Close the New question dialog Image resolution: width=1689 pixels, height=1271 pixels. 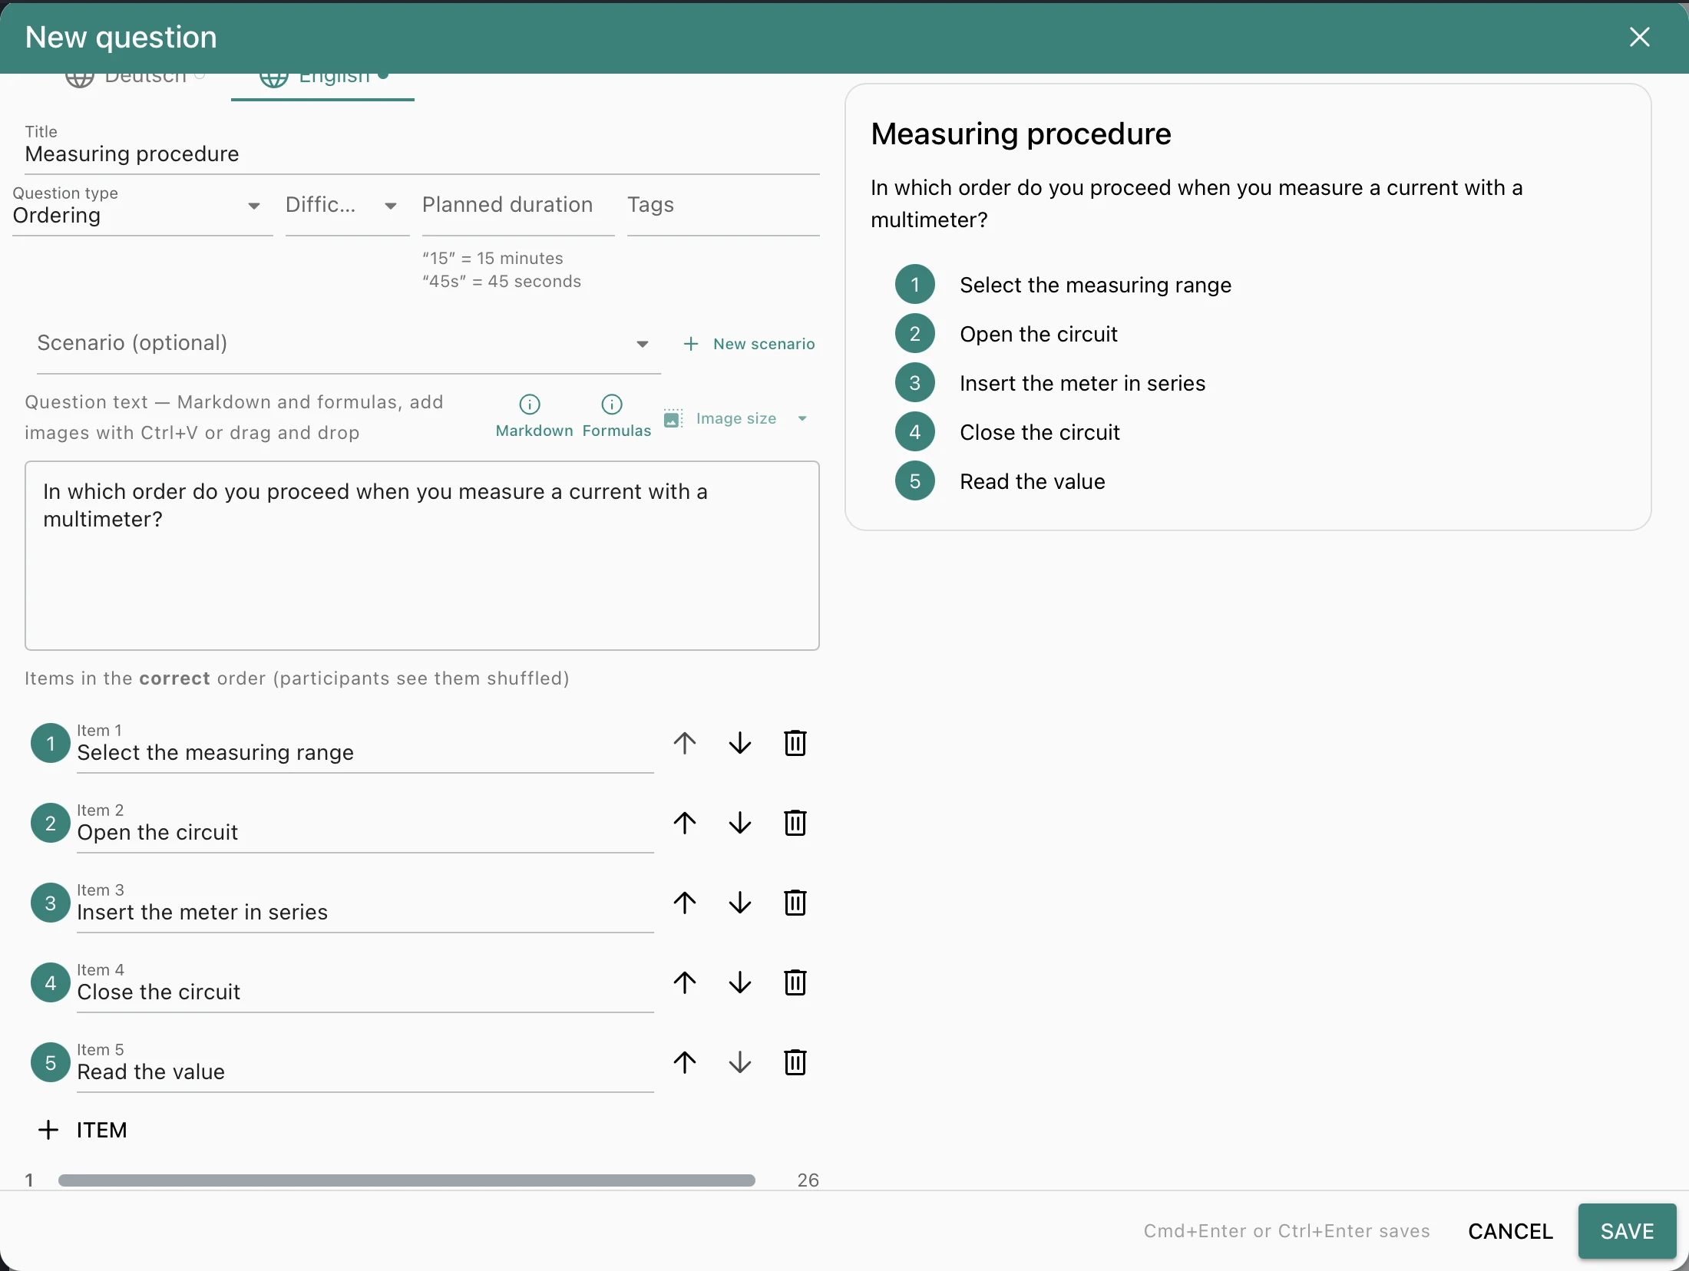click(x=1639, y=37)
